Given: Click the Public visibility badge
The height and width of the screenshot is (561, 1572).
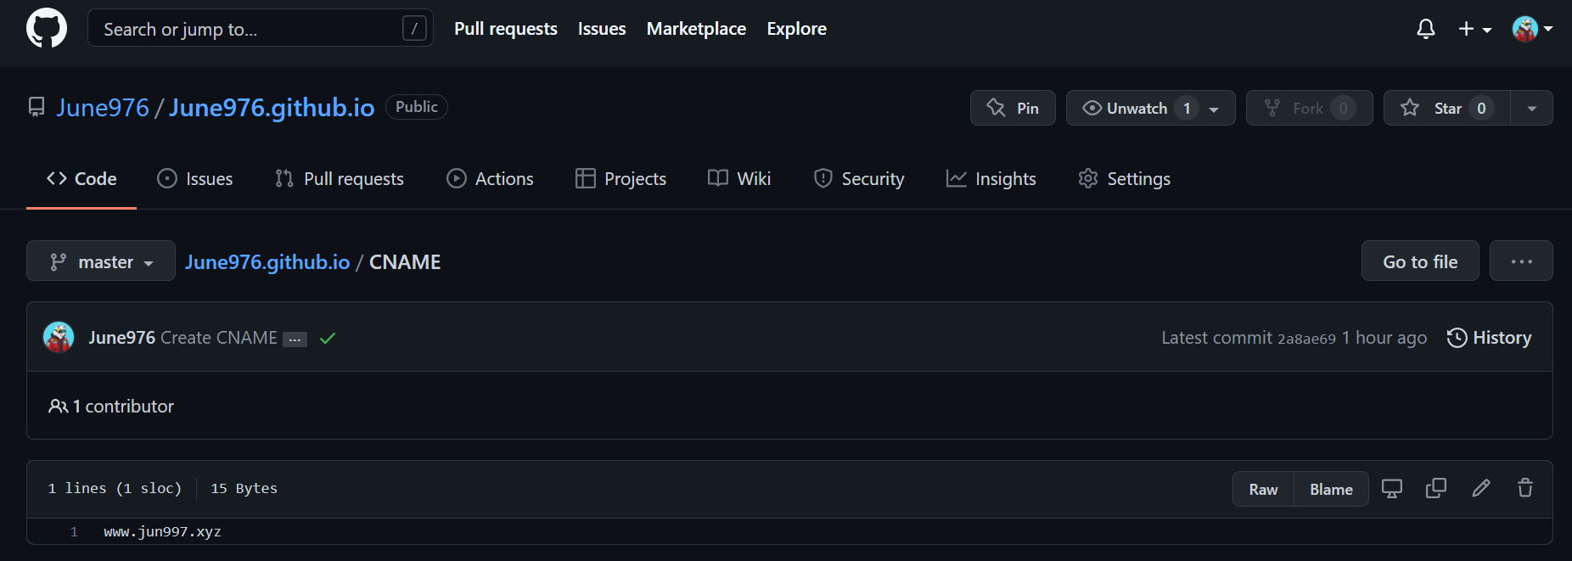Looking at the screenshot, I should click(417, 107).
